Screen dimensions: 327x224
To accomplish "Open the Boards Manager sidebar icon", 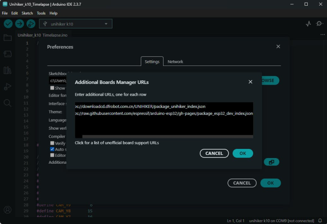I will tap(7, 54).
